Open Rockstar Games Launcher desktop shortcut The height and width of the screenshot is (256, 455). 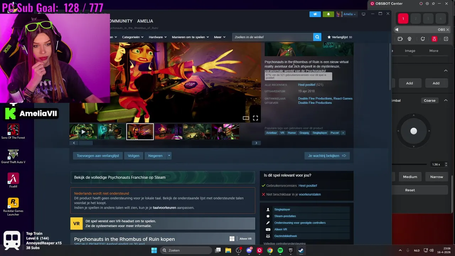tap(13, 207)
